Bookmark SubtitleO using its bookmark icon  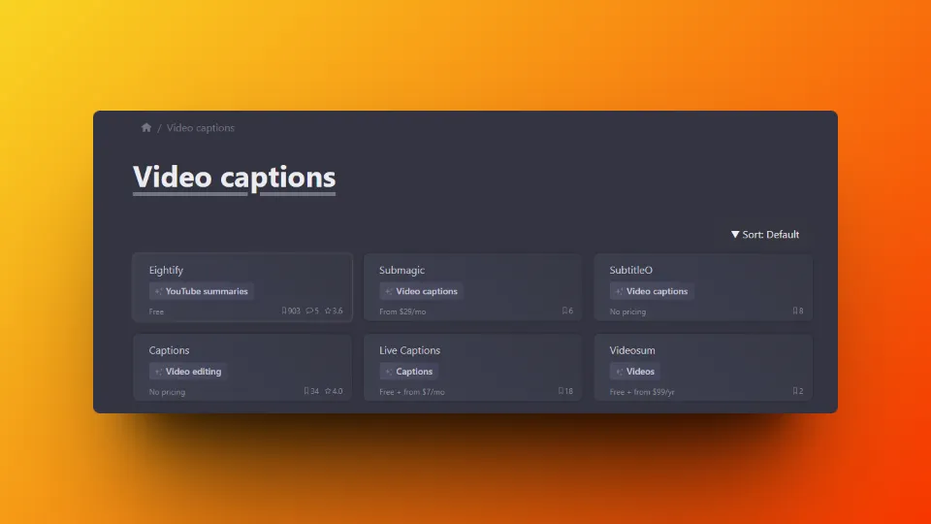click(795, 311)
